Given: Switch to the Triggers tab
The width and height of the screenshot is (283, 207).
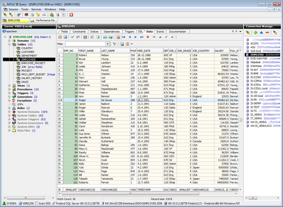Looking at the screenshot, I should click(x=129, y=31).
